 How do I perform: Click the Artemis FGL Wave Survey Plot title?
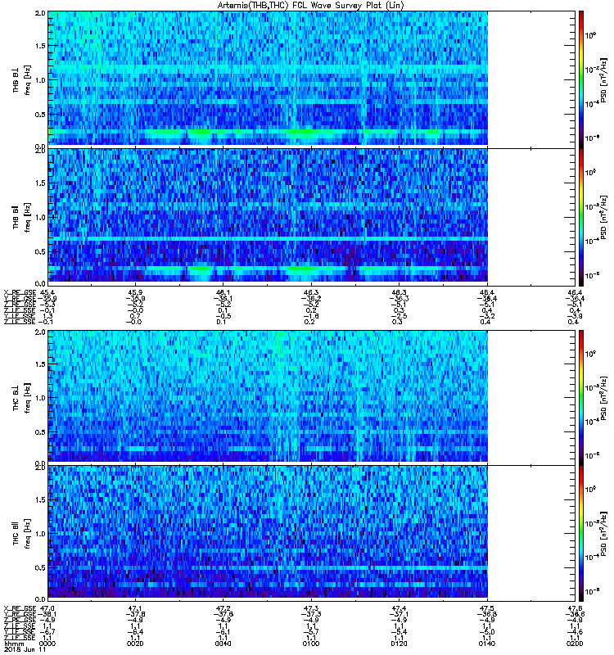pyautogui.click(x=310, y=6)
